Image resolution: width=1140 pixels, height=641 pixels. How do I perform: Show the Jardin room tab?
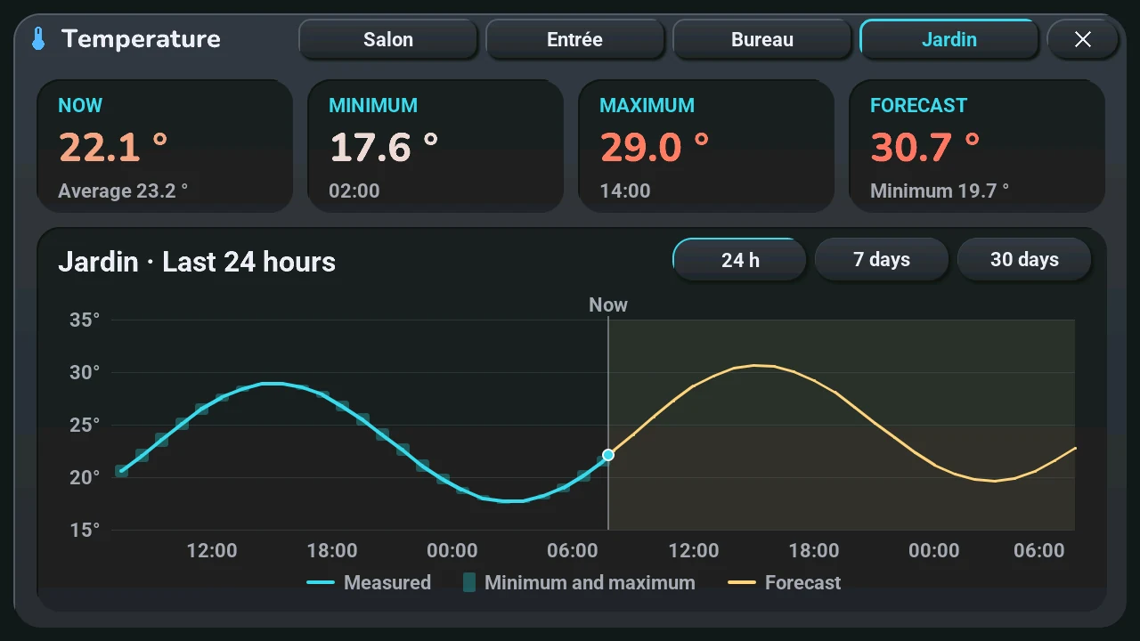click(949, 39)
